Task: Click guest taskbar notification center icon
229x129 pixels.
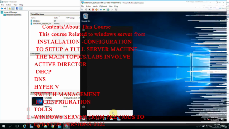Action: pyautogui.click(x=222, y=119)
